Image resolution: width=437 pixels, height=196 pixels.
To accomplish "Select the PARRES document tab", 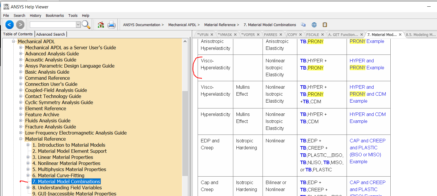I will tap(271, 35).
